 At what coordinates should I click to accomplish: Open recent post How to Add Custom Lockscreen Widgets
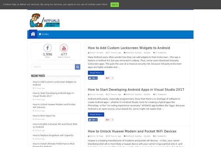click(55, 83)
